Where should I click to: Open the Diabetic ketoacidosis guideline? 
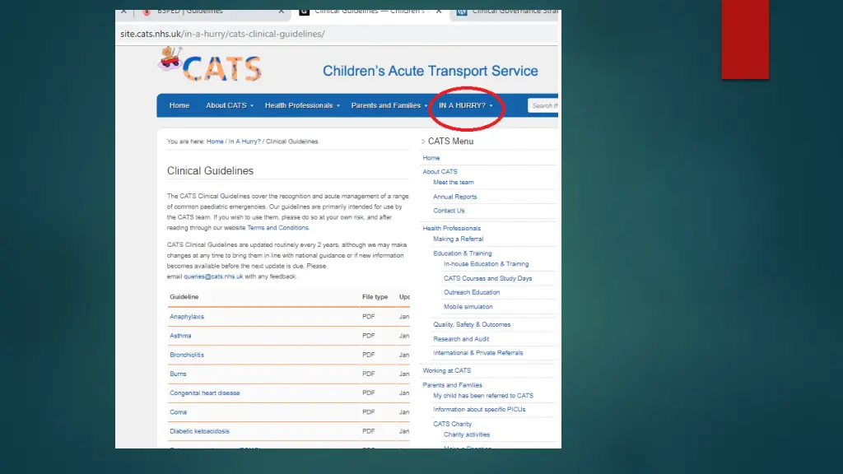pos(199,431)
